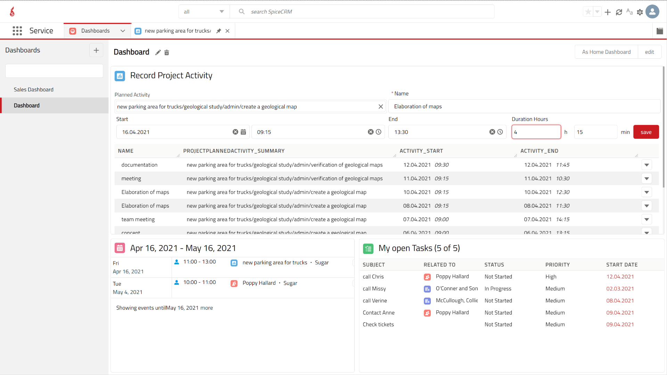Click As Home Dashboard button
The image size is (667, 375).
coord(606,52)
